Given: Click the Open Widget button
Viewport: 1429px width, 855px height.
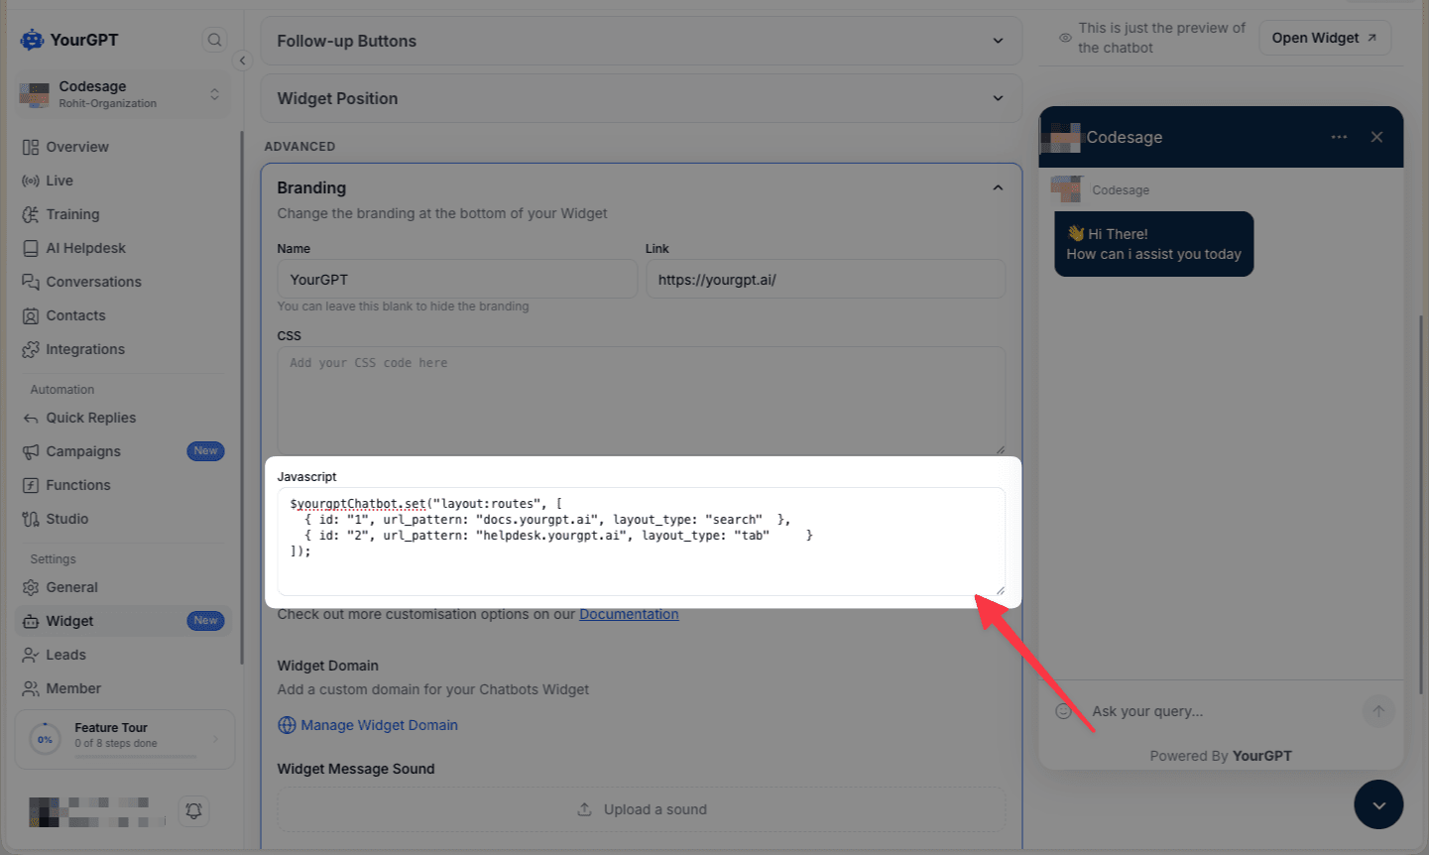Looking at the screenshot, I should click(x=1324, y=37).
